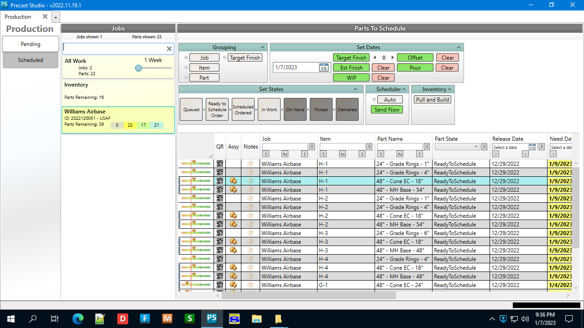
Task: Click the 1 Week slider handle
Action: (x=138, y=68)
